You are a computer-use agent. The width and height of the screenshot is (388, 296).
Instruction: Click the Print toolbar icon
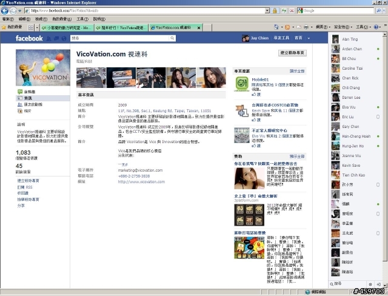(x=306, y=27)
